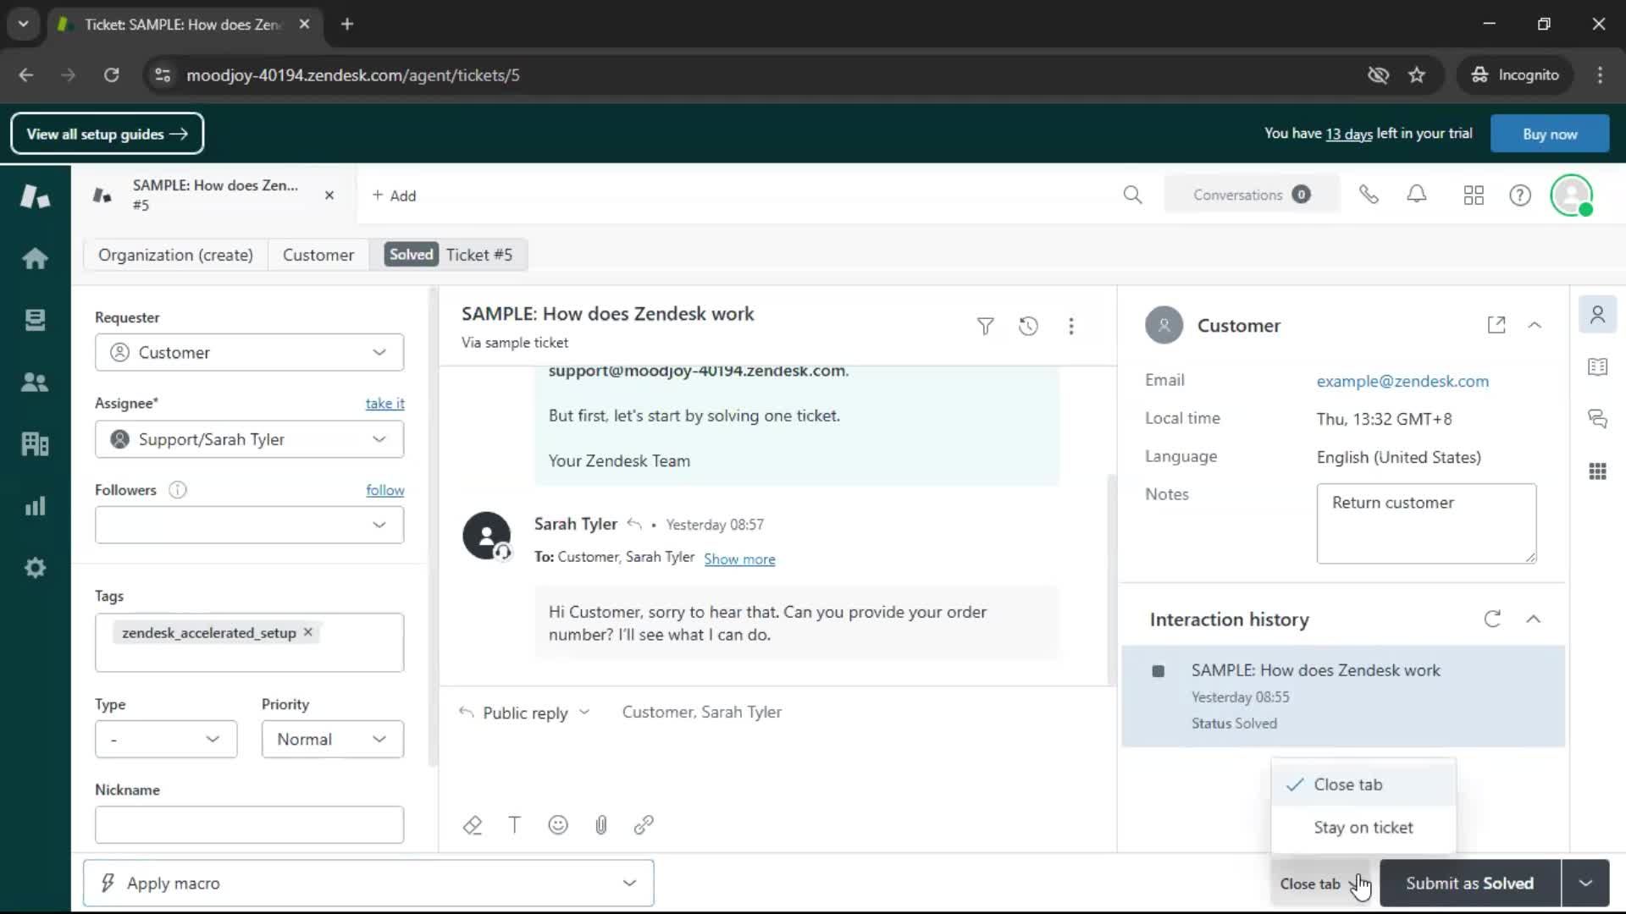Collapse the Customer details section

tap(1535, 325)
